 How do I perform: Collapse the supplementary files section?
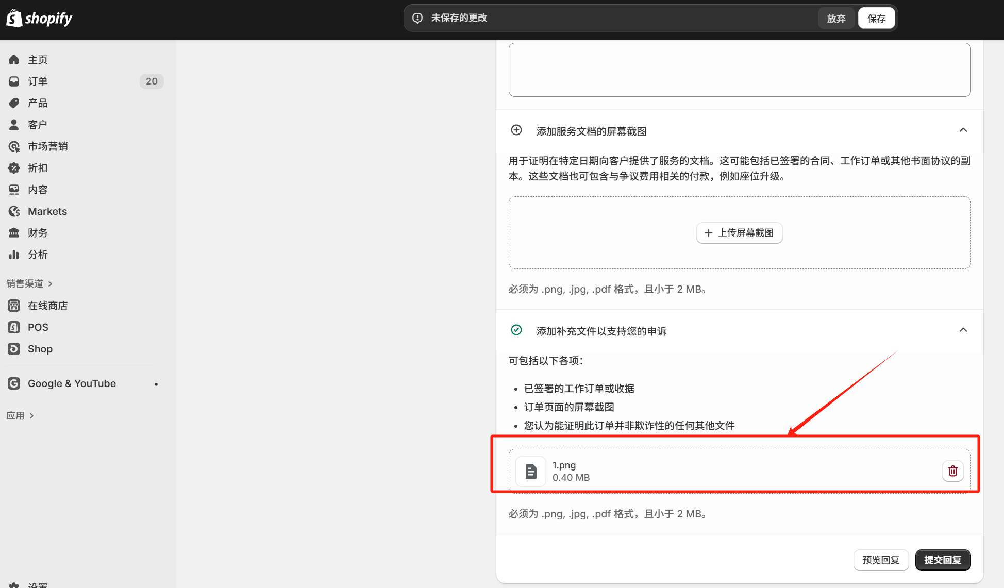click(x=963, y=330)
